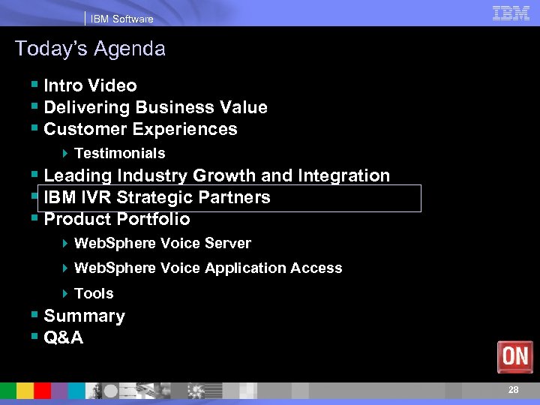Click square bullet beside Q&A
This screenshot has height=405, width=540.
[x=34, y=336]
